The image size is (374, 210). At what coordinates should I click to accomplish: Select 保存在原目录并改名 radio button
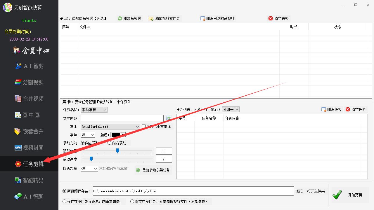tap(65, 202)
